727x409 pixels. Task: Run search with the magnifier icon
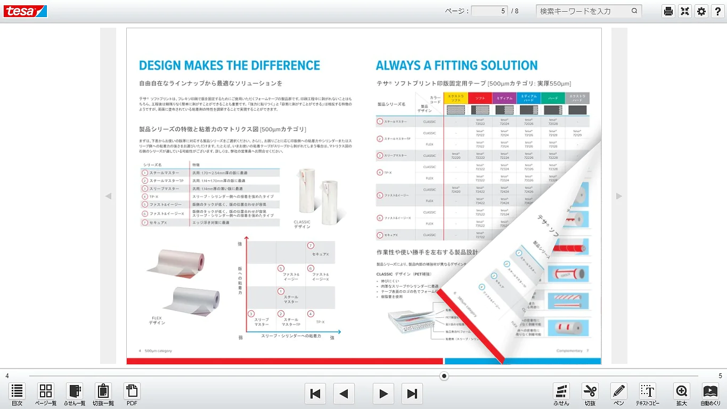pyautogui.click(x=635, y=11)
